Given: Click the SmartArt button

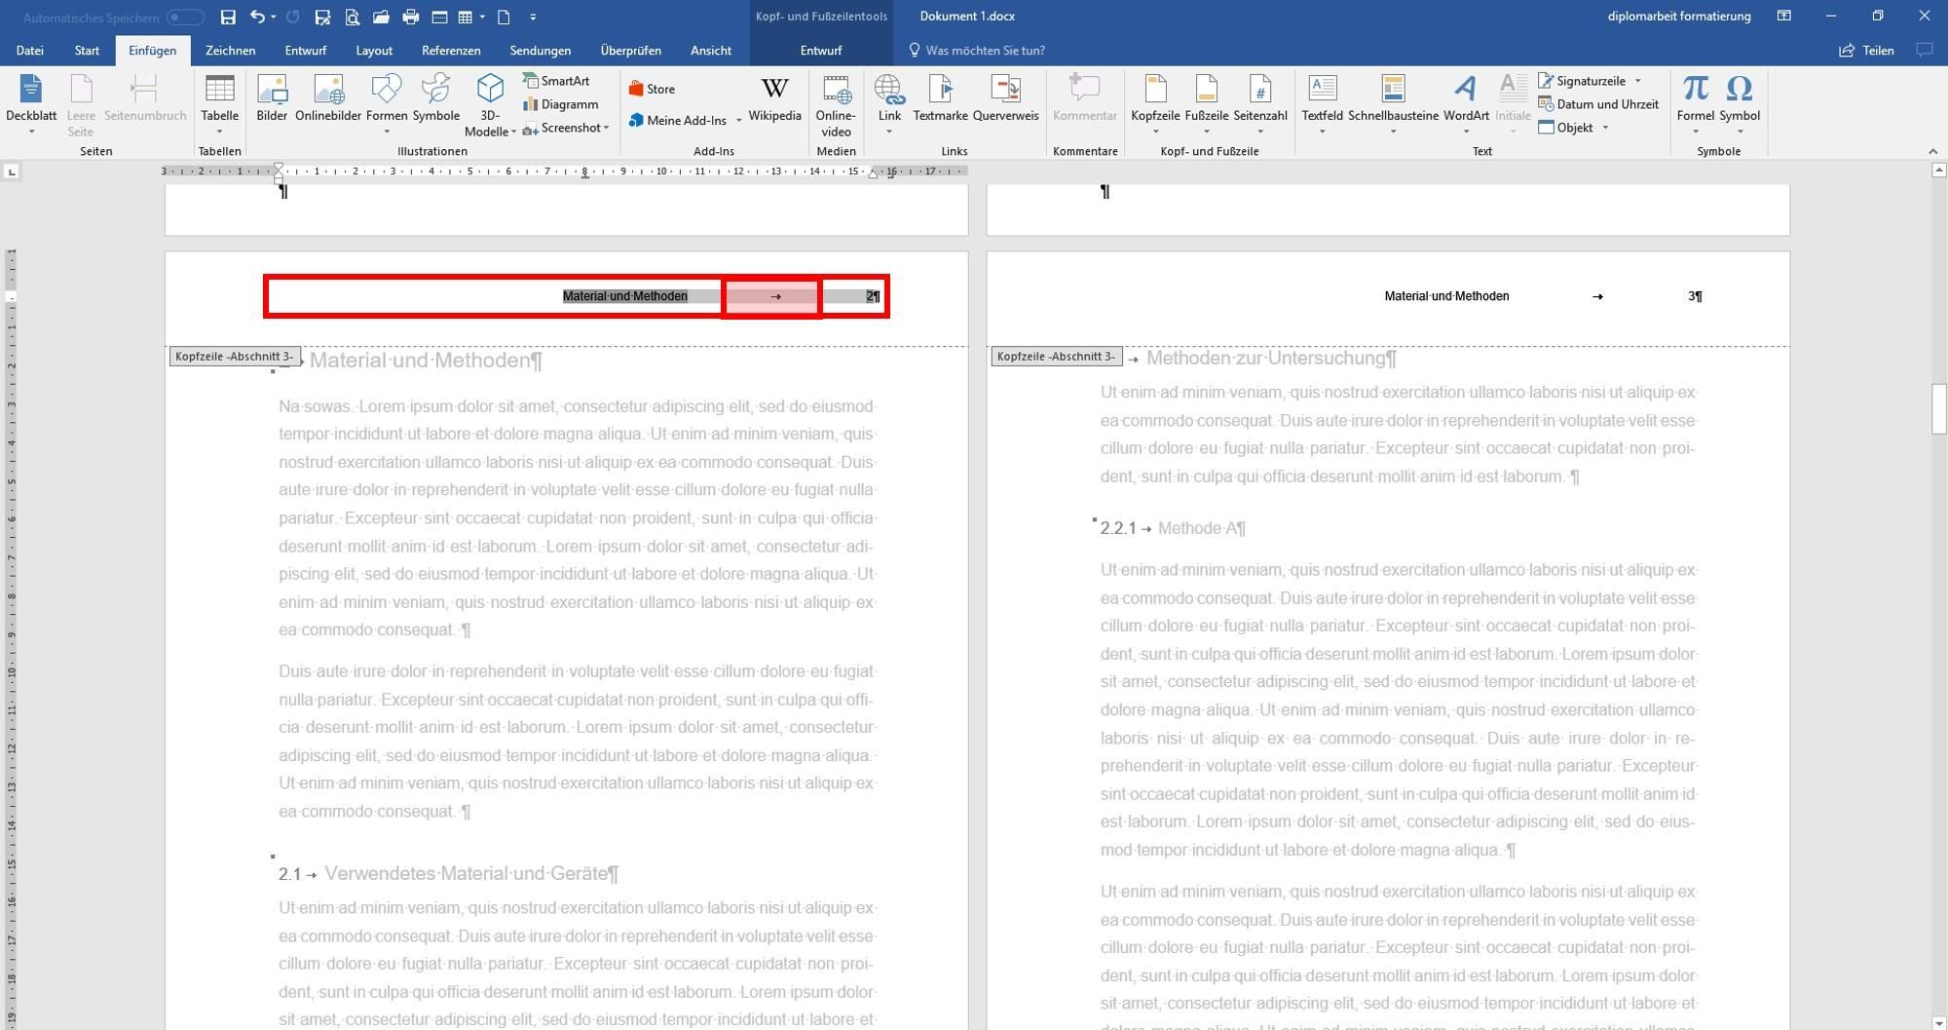Looking at the screenshot, I should coord(557,81).
